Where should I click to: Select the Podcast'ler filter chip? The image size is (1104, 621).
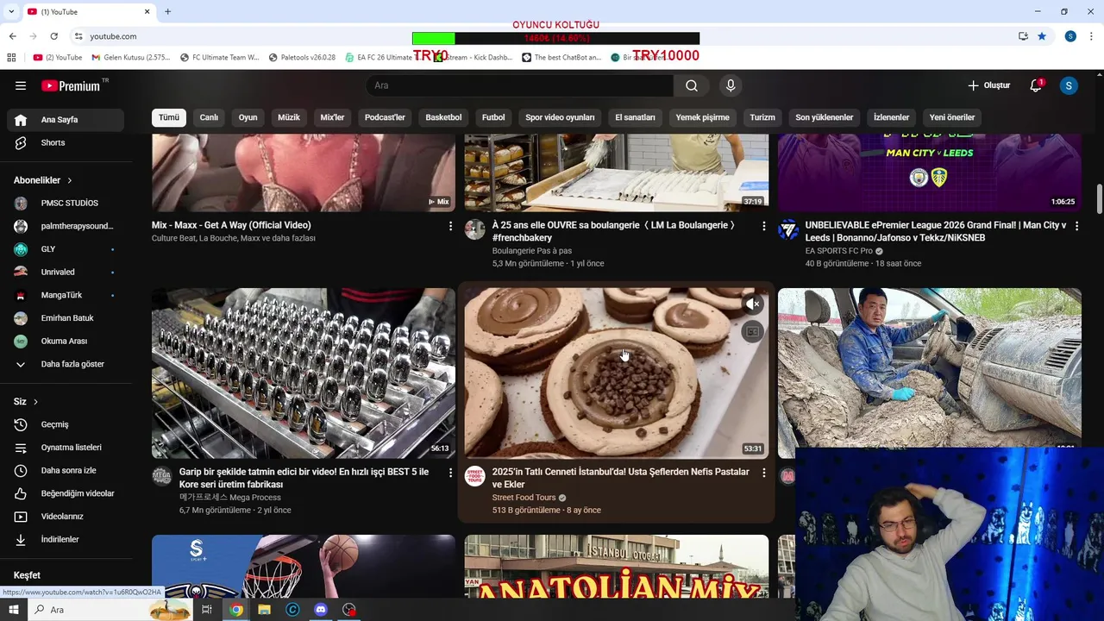385,117
